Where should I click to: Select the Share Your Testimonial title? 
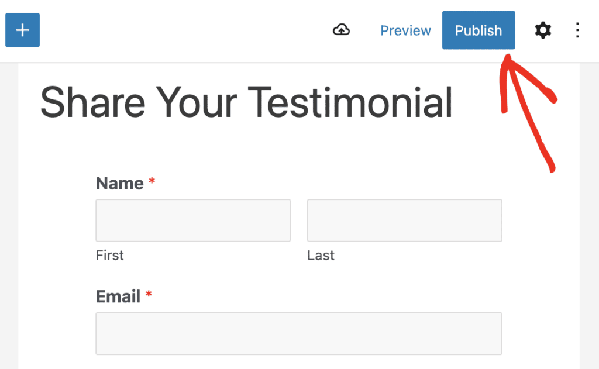click(246, 103)
